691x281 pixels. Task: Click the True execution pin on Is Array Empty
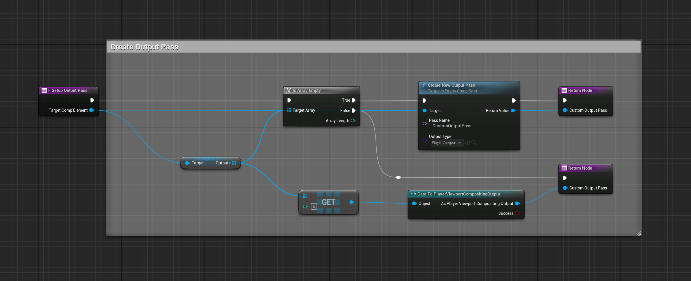coord(354,100)
